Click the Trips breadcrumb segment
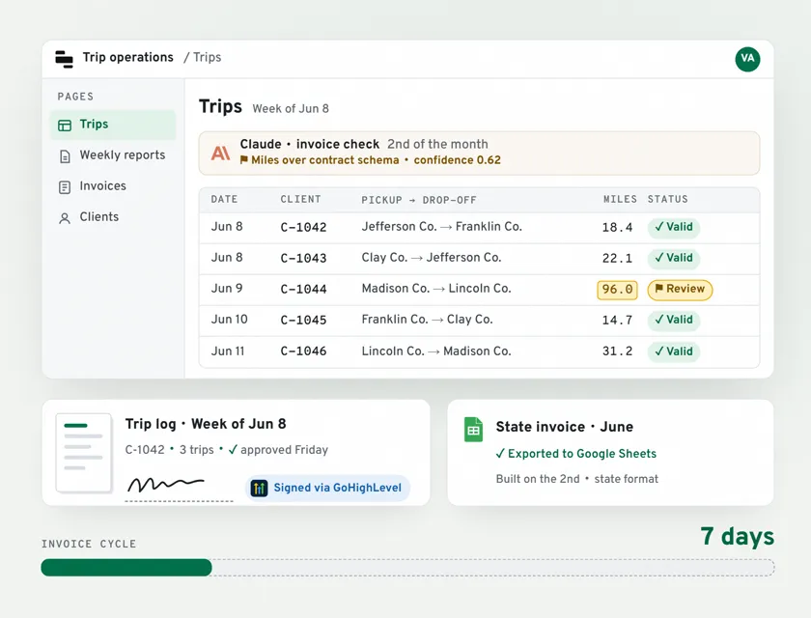811x618 pixels. pos(207,57)
